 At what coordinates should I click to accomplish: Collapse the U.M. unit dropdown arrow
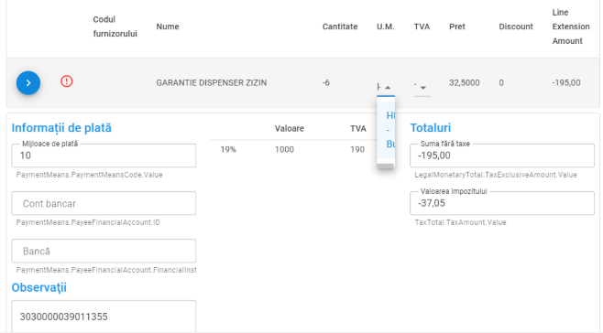tap(388, 88)
